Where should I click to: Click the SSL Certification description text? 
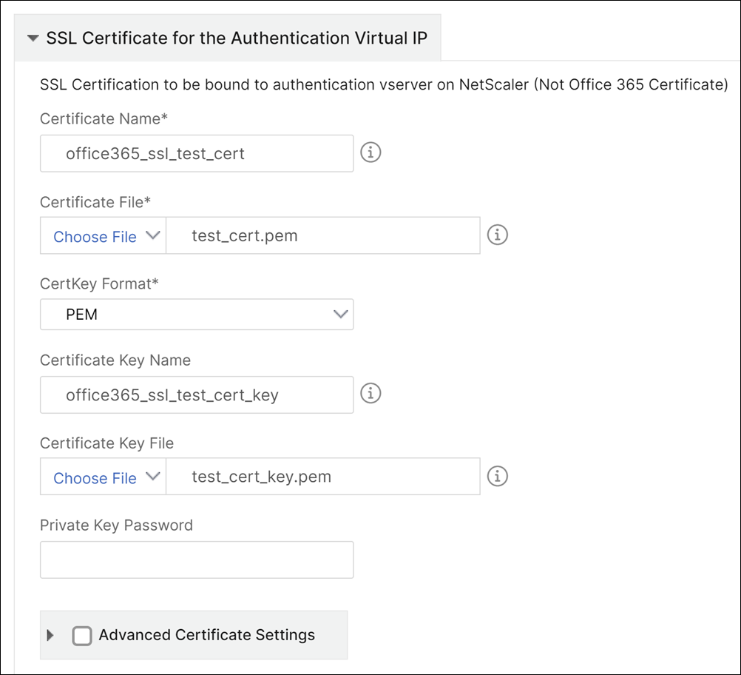click(x=384, y=84)
